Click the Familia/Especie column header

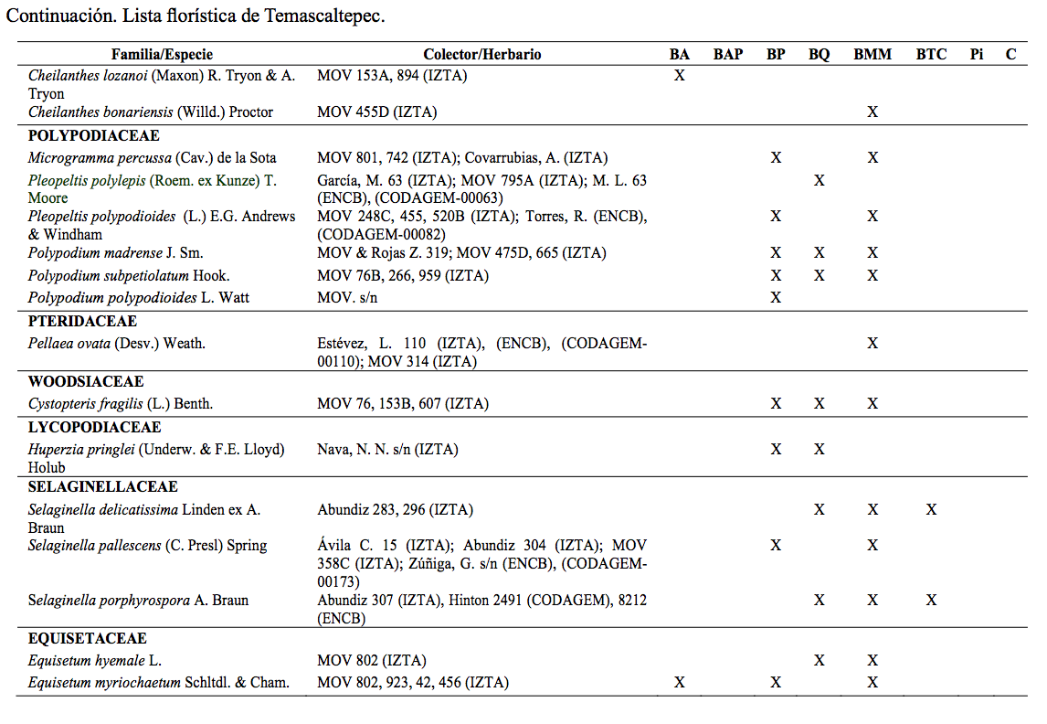(162, 55)
